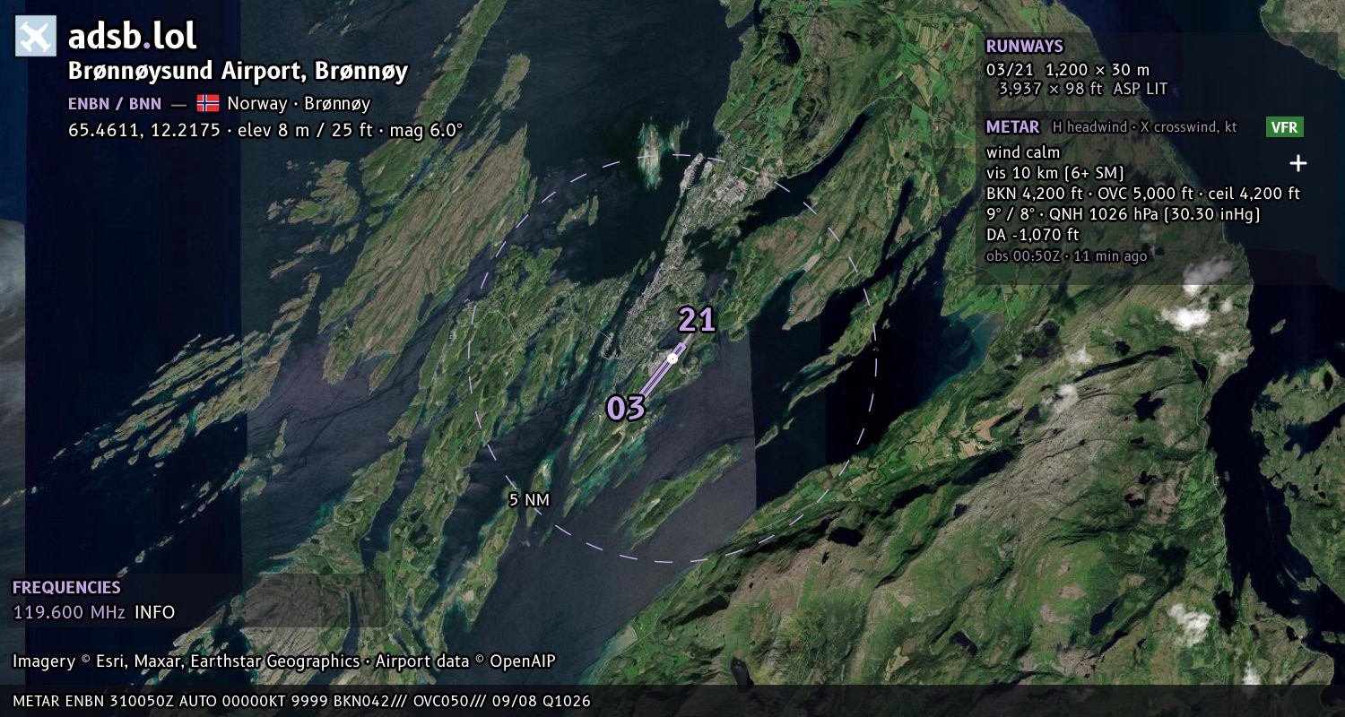Click the RUNWAYS panel header
Image resolution: width=1345 pixels, height=717 pixels.
(1024, 47)
